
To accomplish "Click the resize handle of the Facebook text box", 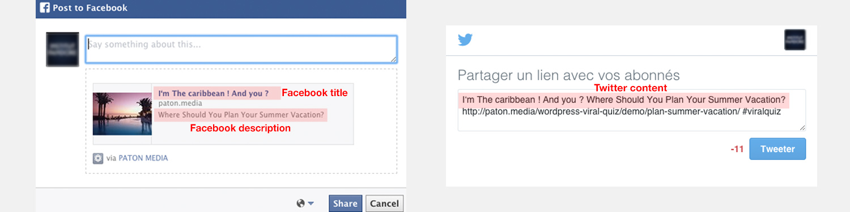I will pyautogui.click(x=393, y=59).
